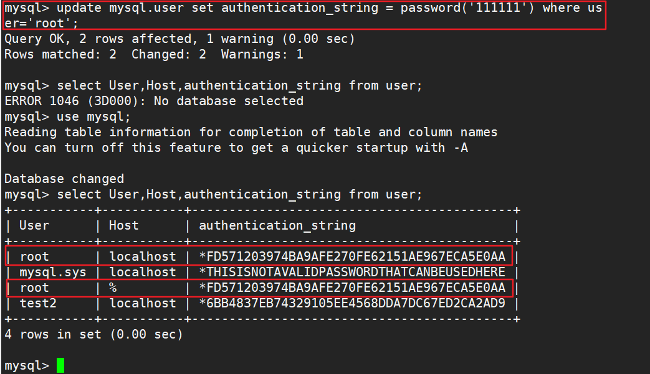Screen dimensions: 650x374
Task: Click the THISISNOTAVALIDPASSWORD hash string
Action: 352,272
